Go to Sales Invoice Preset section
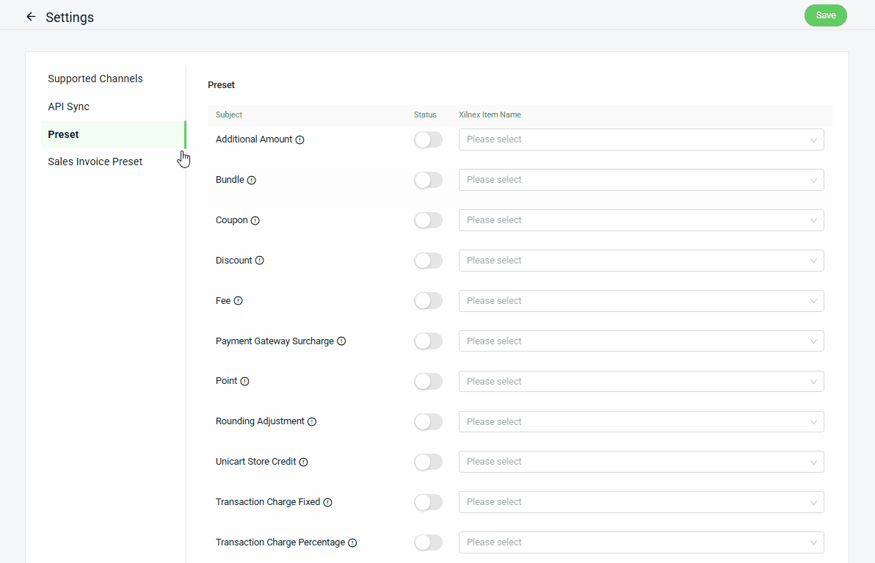Screen dimensions: 875x563 pos(95,161)
